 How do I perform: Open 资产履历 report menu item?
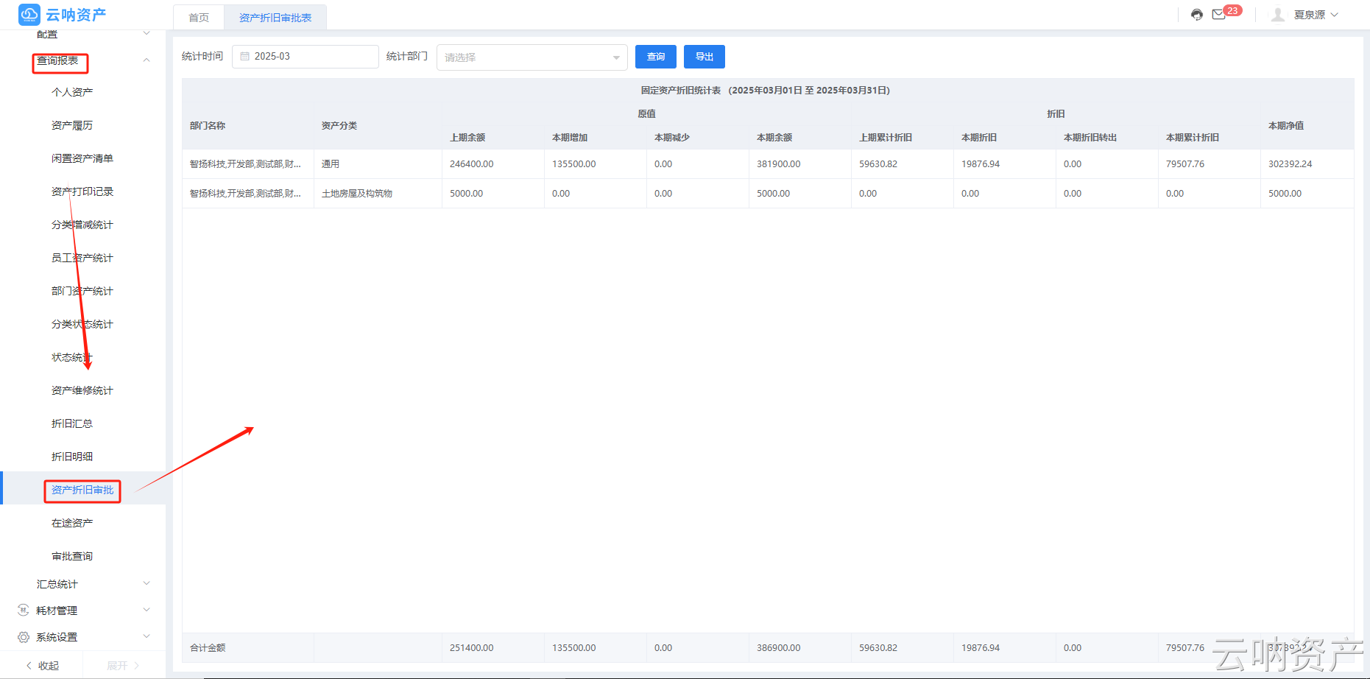(x=72, y=125)
